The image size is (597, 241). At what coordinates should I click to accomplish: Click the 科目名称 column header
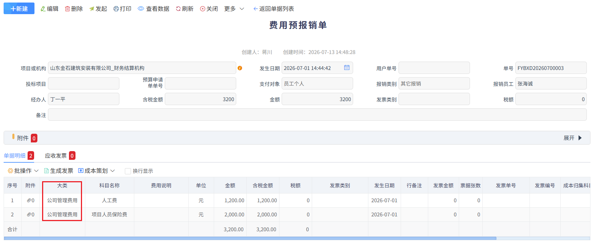[110, 186]
